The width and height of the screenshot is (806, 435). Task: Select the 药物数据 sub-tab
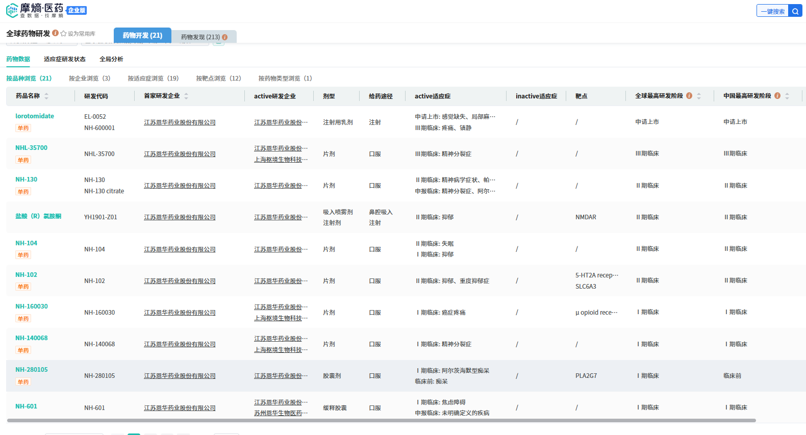(x=18, y=59)
